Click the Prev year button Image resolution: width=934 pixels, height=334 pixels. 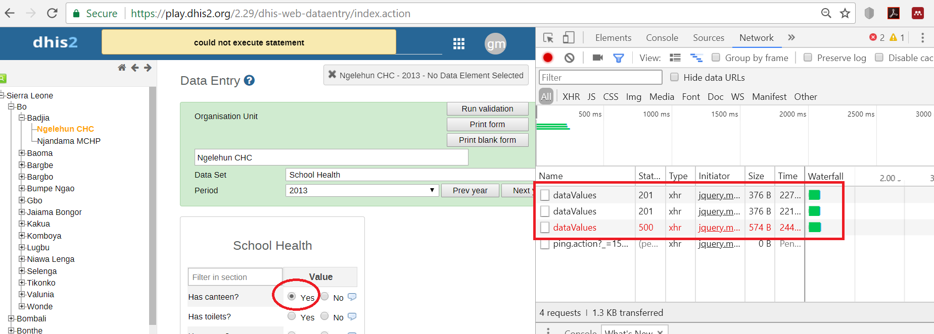coord(470,190)
